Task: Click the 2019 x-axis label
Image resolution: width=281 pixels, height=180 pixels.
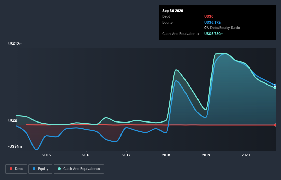Action: point(206,155)
